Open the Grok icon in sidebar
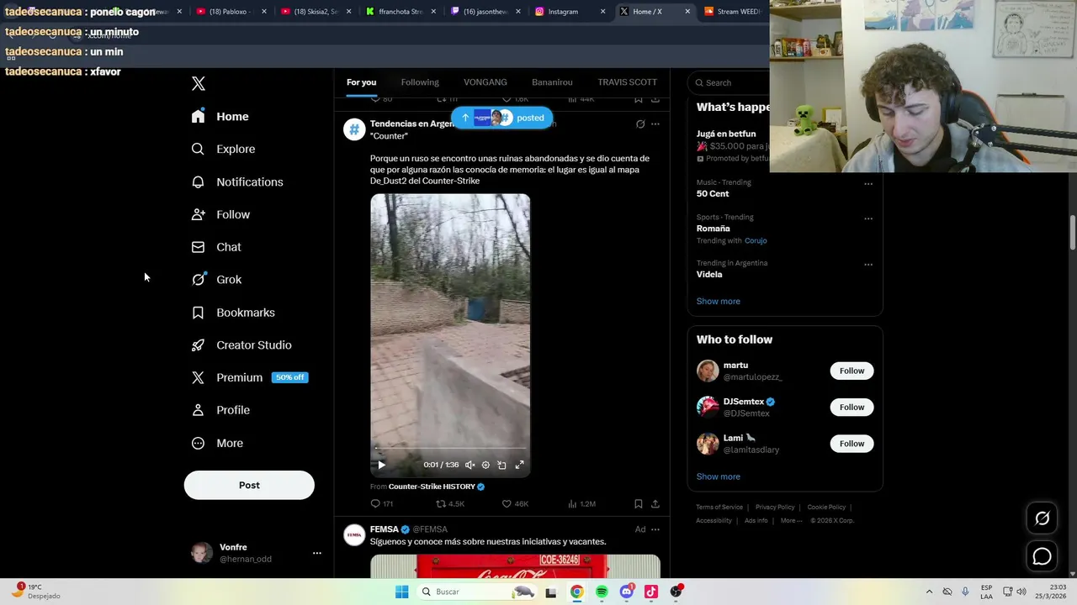Image resolution: width=1077 pixels, height=605 pixels. [198, 279]
